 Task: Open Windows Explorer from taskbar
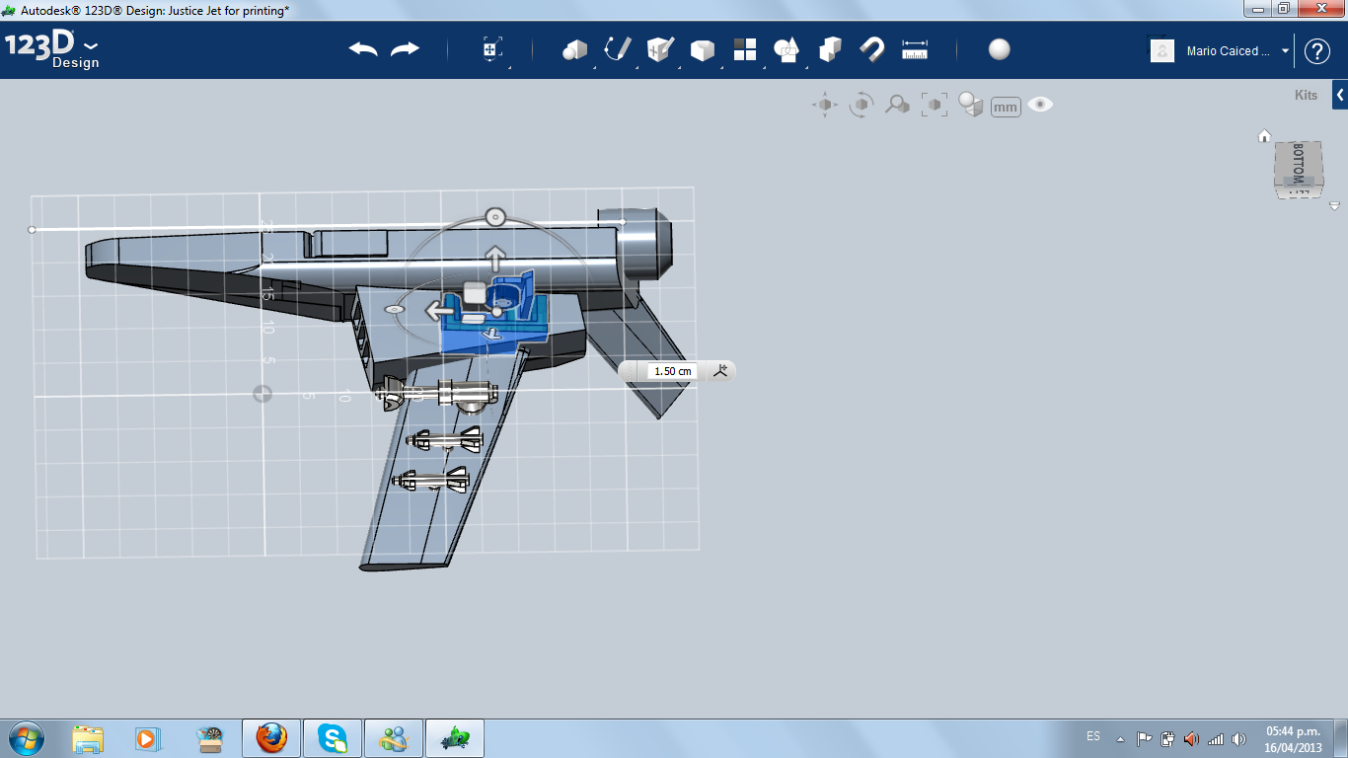click(x=88, y=738)
